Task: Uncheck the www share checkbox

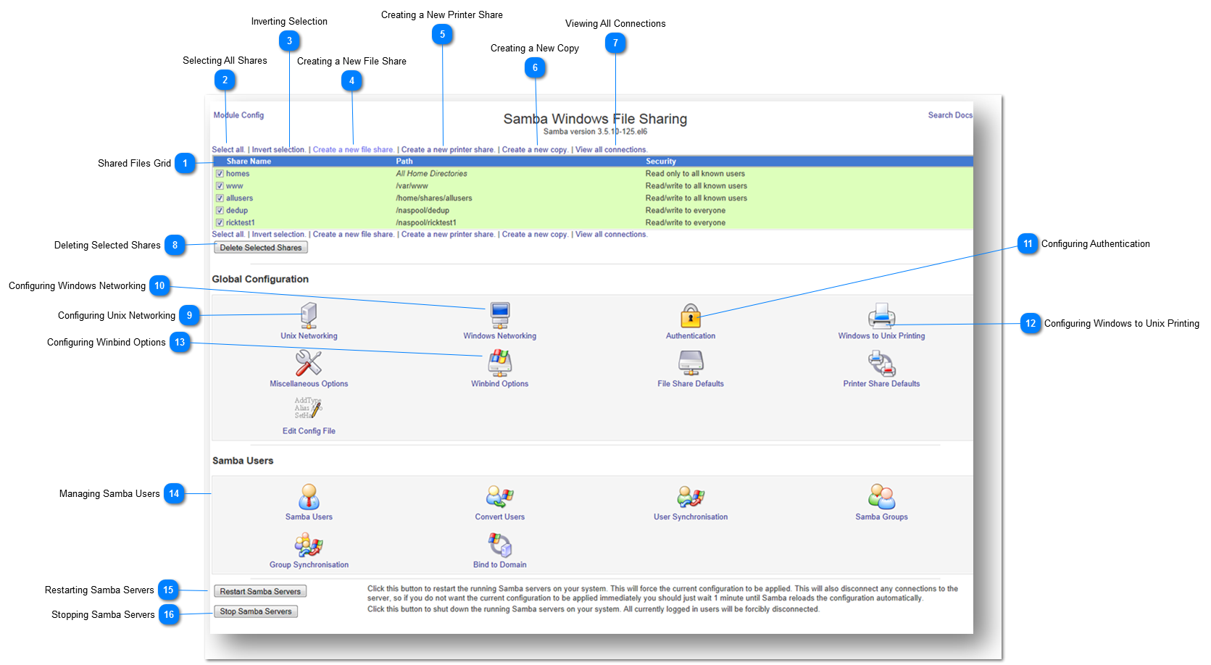Action: [x=220, y=185]
